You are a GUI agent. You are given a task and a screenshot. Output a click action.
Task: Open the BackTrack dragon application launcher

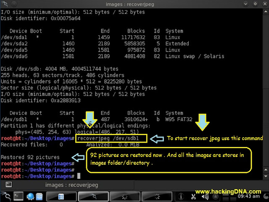5,197
